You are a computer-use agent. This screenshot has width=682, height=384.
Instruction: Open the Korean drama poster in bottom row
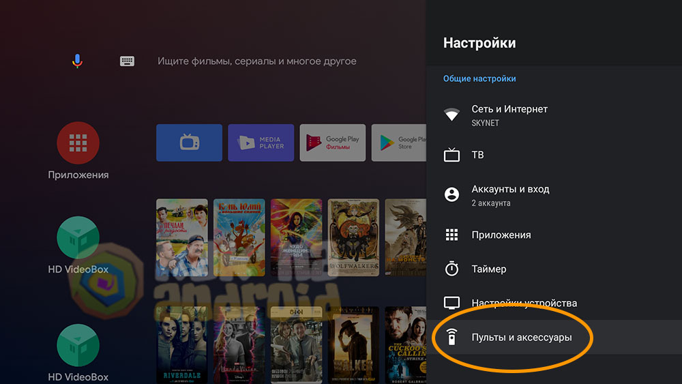point(296,345)
